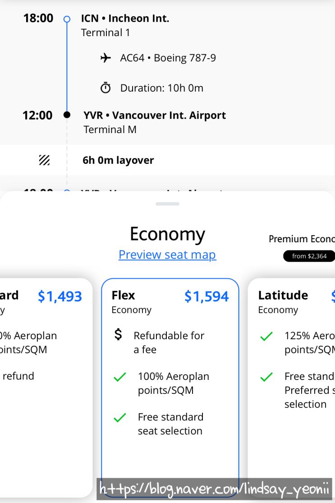
Task: Click green checkmark beside Latitude preferred seat selection
Action: 266,377
